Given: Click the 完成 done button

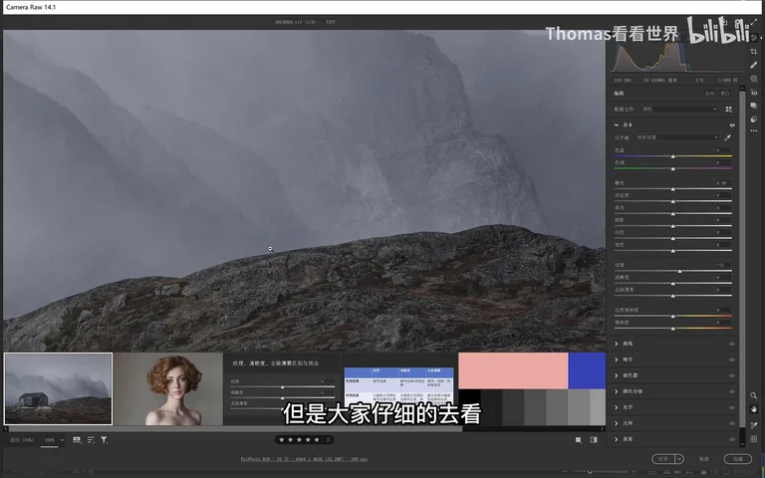Looking at the screenshot, I should [x=738, y=459].
